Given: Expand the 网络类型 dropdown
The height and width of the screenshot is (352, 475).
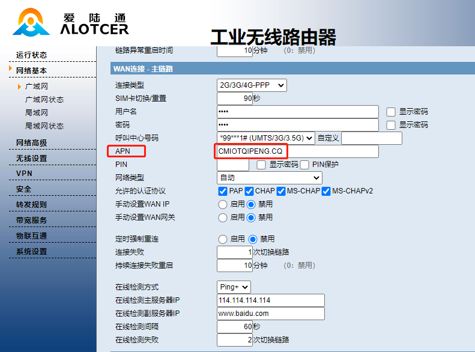Looking at the screenshot, I should click(x=269, y=178).
